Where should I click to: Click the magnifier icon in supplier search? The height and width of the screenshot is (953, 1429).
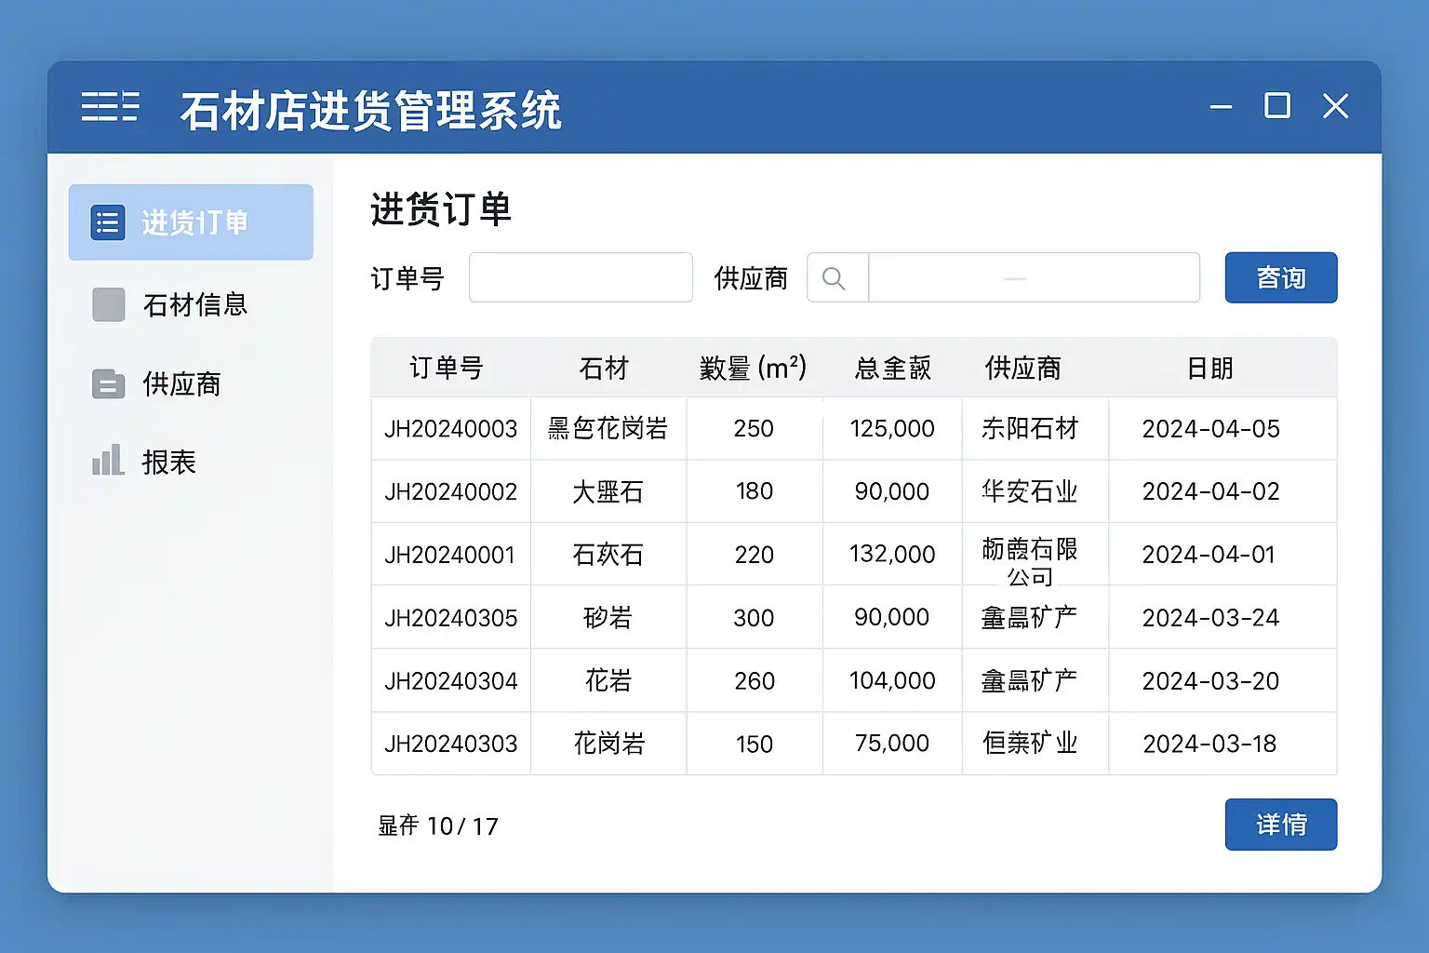pyautogui.click(x=835, y=278)
